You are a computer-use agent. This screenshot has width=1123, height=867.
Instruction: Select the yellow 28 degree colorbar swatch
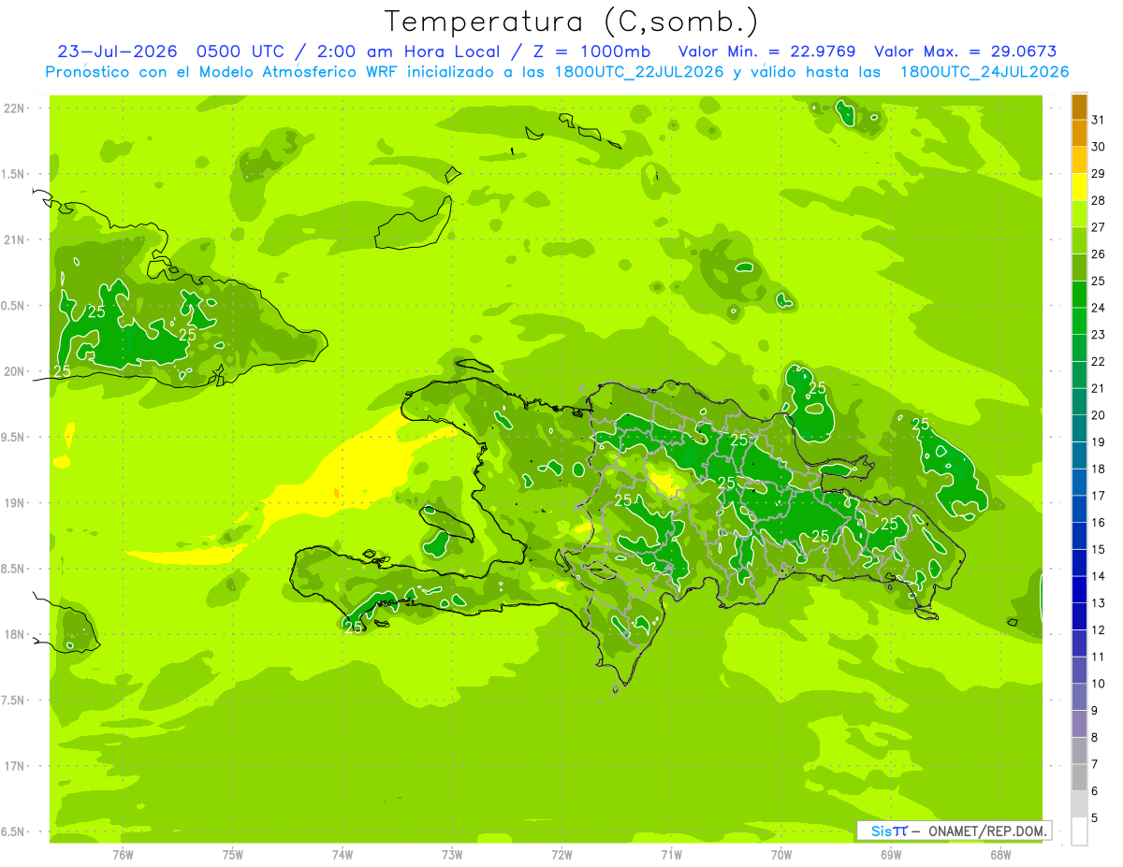pos(1079,187)
